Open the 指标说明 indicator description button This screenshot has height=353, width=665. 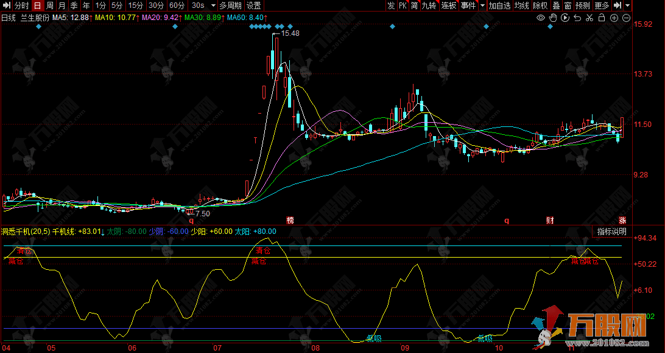[611, 231]
